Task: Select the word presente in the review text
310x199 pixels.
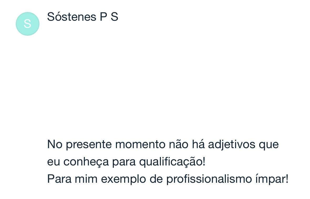Action: click(89, 144)
